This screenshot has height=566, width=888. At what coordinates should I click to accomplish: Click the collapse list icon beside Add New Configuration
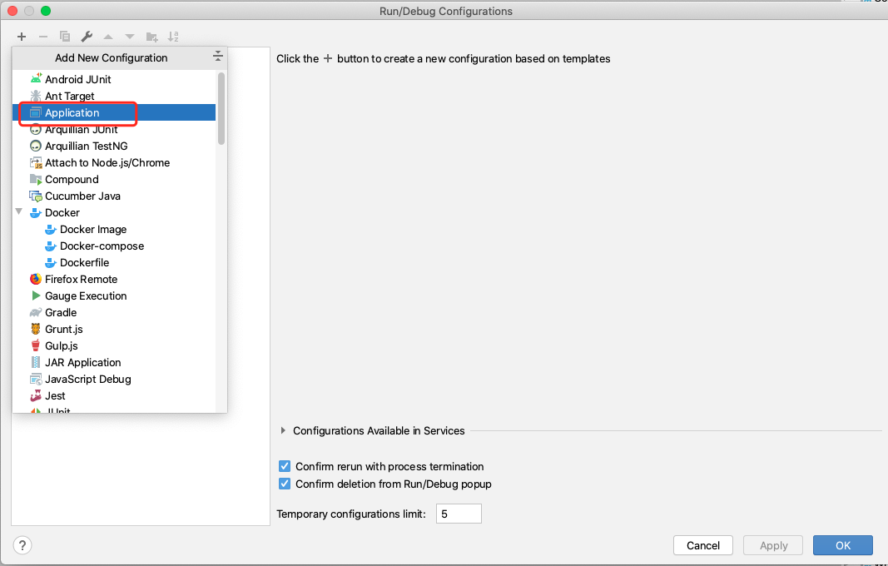pyautogui.click(x=217, y=57)
